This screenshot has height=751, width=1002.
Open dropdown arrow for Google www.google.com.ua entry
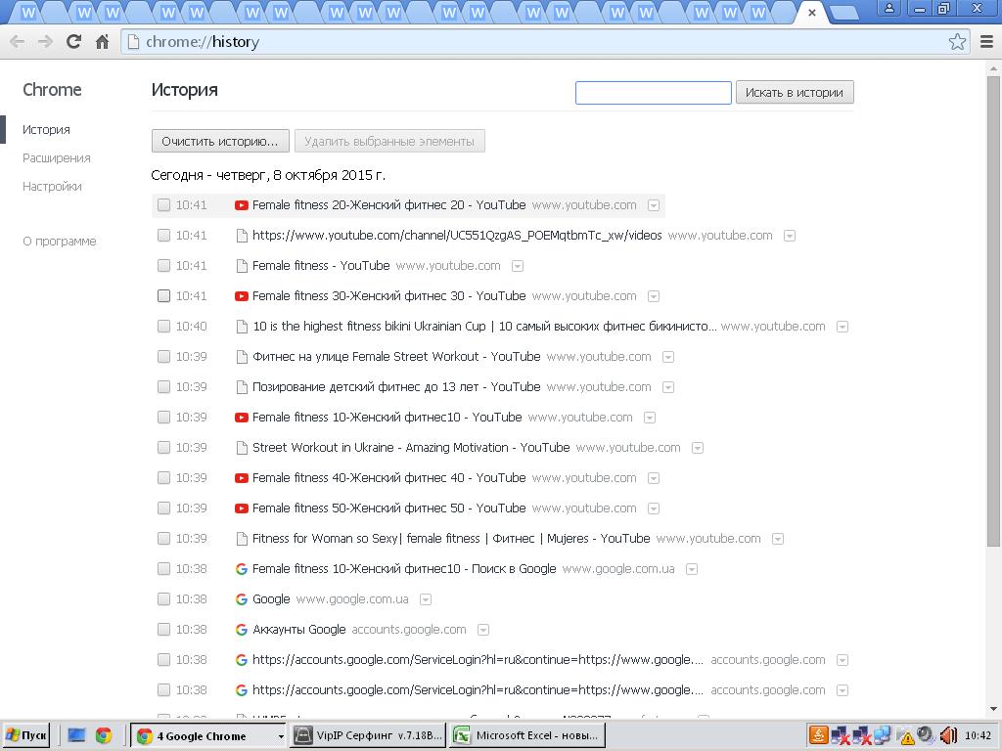pyautogui.click(x=426, y=599)
